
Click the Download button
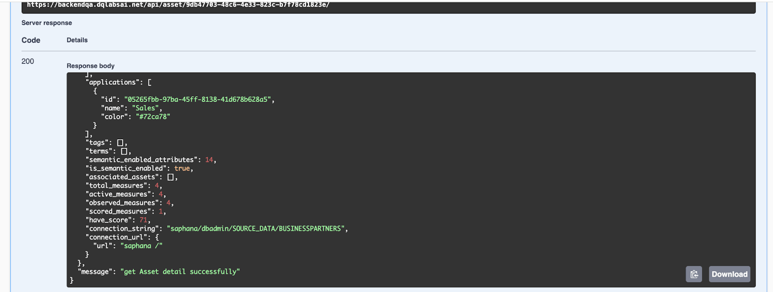(729, 274)
